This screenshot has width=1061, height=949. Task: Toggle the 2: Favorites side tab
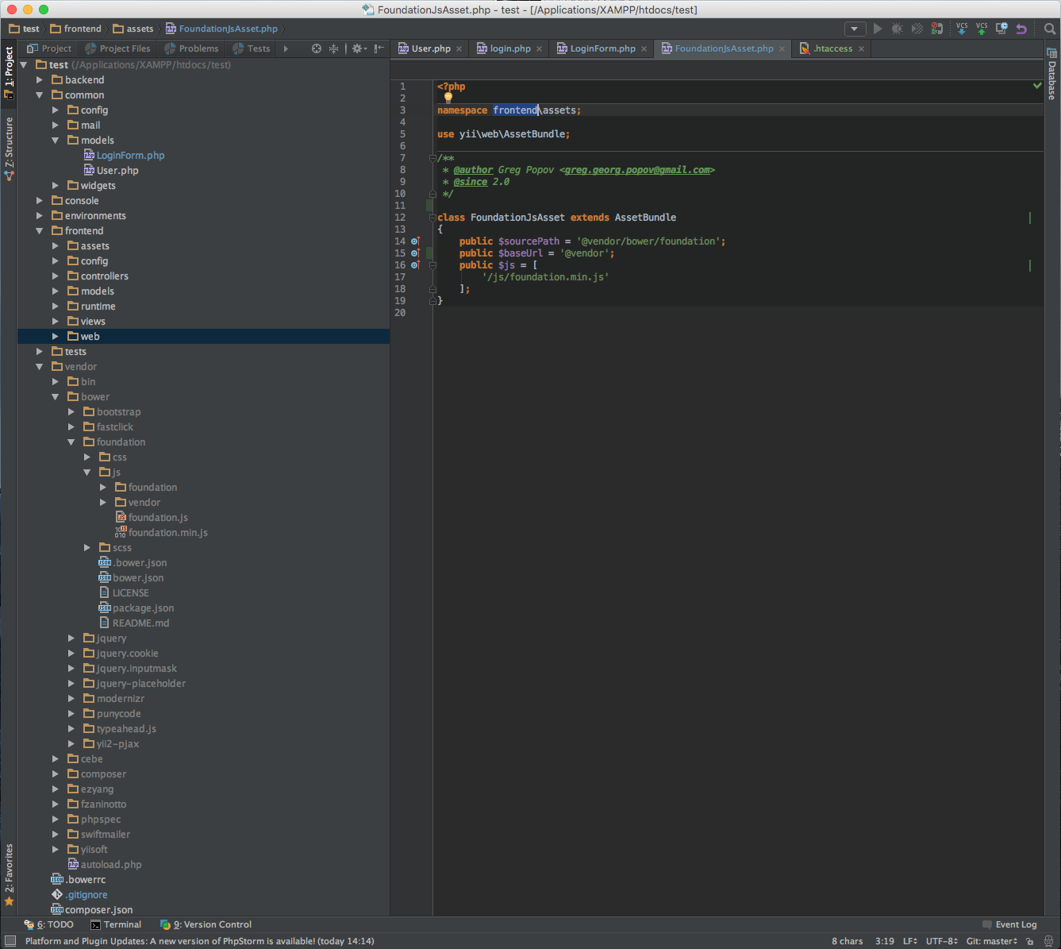(x=9, y=874)
